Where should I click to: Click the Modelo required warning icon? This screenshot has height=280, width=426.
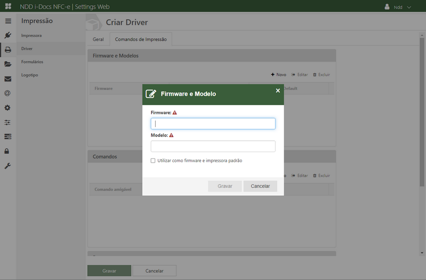171,135
